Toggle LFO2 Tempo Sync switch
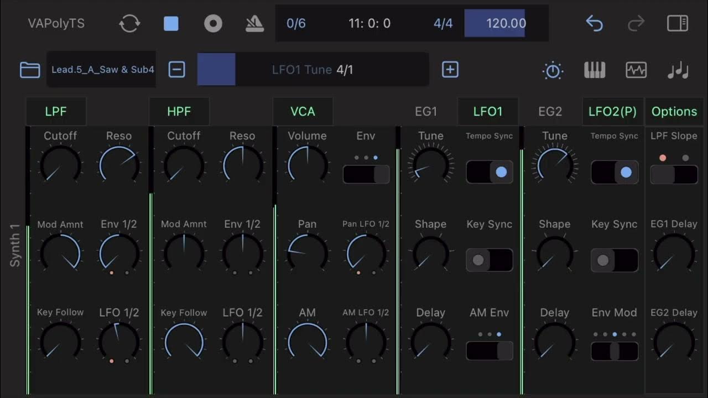 (615, 172)
